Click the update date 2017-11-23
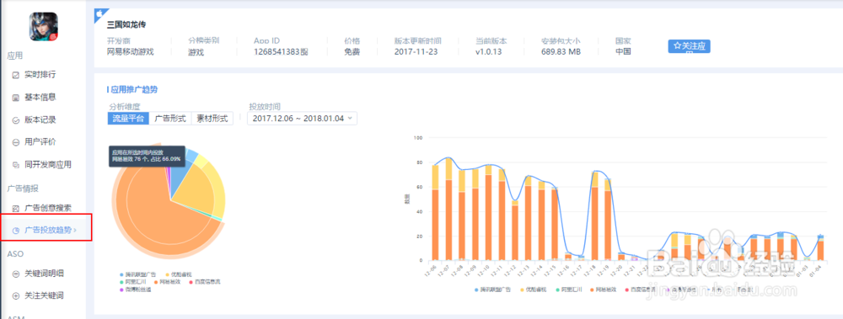The width and height of the screenshot is (843, 319). tap(416, 51)
